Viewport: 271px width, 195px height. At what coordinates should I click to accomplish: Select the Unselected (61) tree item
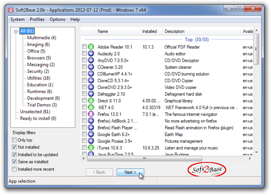click(35, 112)
